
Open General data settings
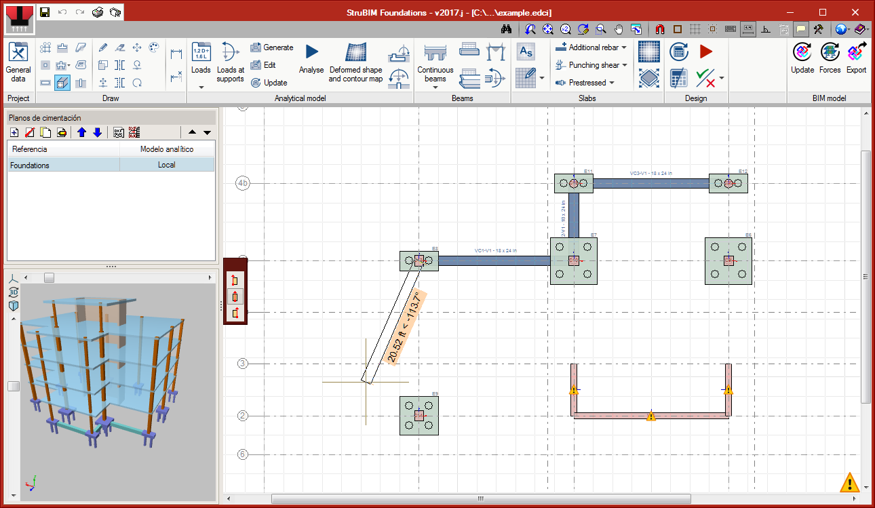coord(18,62)
